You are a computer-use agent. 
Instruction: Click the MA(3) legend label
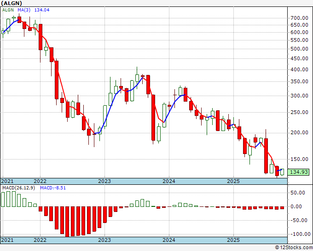click(x=24, y=10)
